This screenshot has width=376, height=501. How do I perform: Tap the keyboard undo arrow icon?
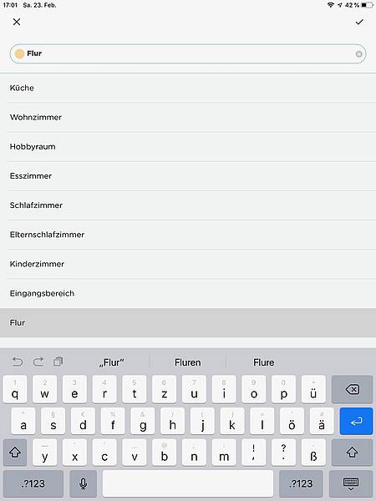(18, 362)
